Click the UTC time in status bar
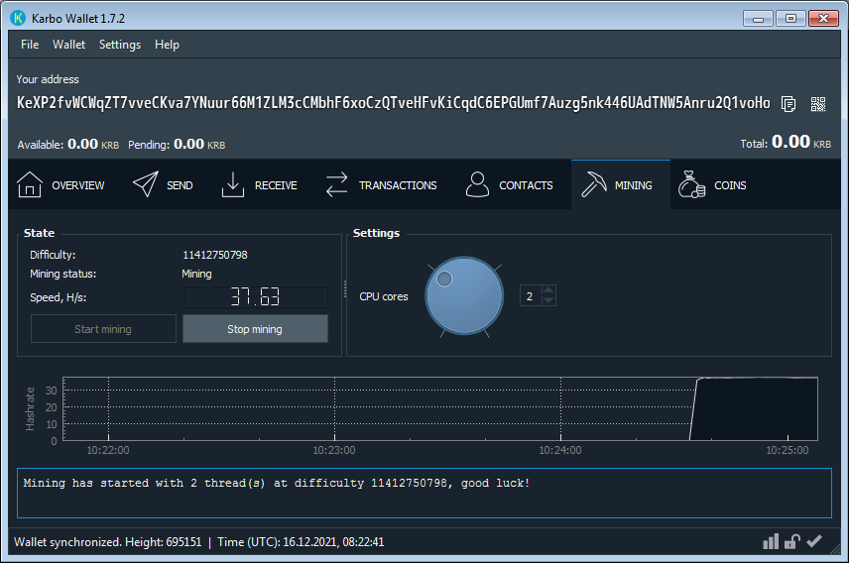The image size is (849, 563). click(x=301, y=542)
